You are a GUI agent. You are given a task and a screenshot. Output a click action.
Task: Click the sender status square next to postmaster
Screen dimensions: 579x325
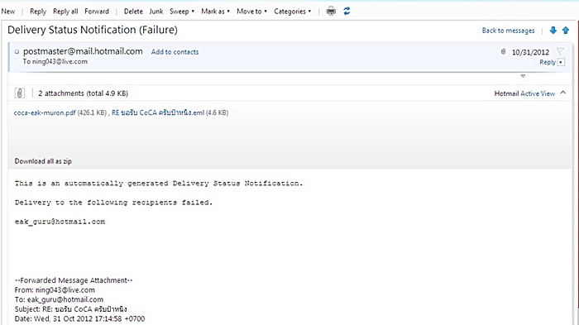point(17,52)
